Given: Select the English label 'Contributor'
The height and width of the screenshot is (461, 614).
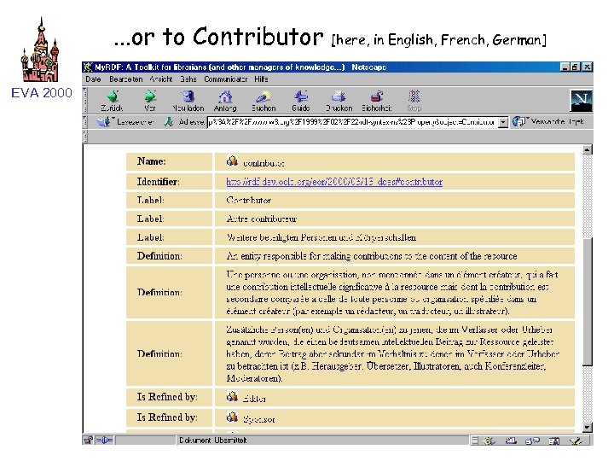Looking at the screenshot, I should tap(249, 201).
